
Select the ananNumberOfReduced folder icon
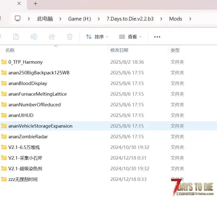click(4, 105)
